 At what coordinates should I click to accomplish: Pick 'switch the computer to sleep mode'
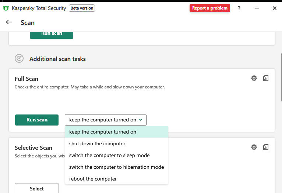(x=109, y=156)
